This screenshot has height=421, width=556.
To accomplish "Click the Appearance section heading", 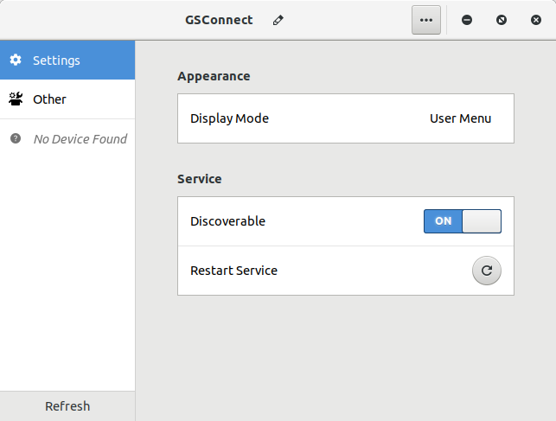I will pyautogui.click(x=214, y=76).
